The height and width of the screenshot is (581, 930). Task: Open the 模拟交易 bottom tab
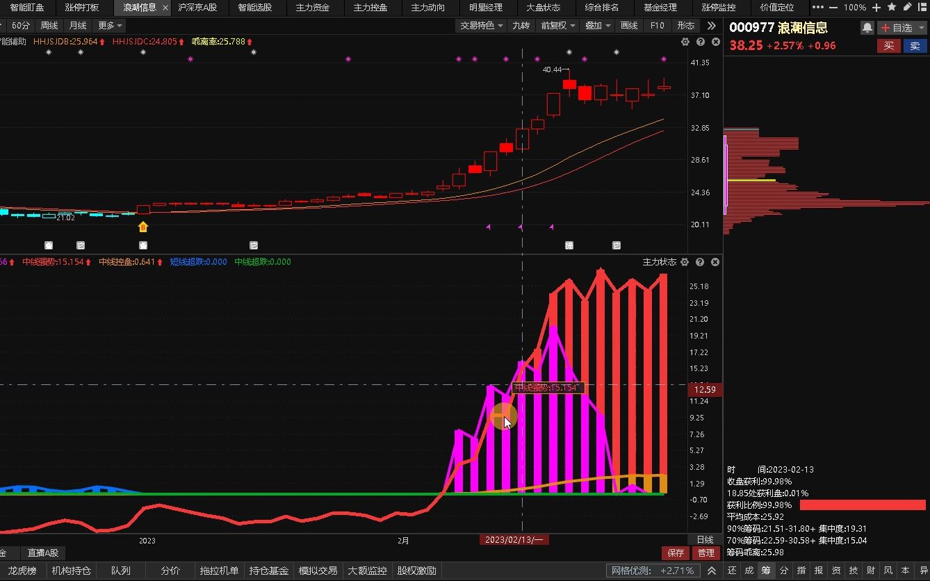click(318, 571)
